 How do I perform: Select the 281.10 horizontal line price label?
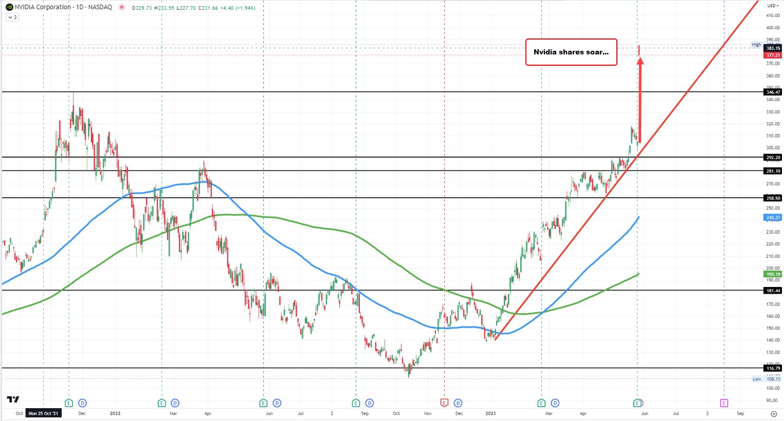[773, 171]
